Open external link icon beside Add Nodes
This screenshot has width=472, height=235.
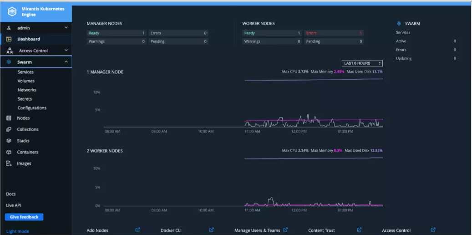point(137,230)
